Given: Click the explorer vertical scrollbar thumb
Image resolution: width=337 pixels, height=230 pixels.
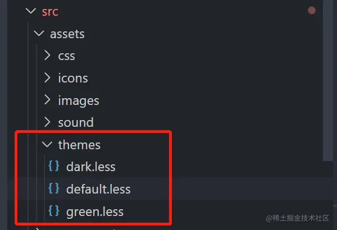Looking at the screenshot, I should [x=328, y=80].
